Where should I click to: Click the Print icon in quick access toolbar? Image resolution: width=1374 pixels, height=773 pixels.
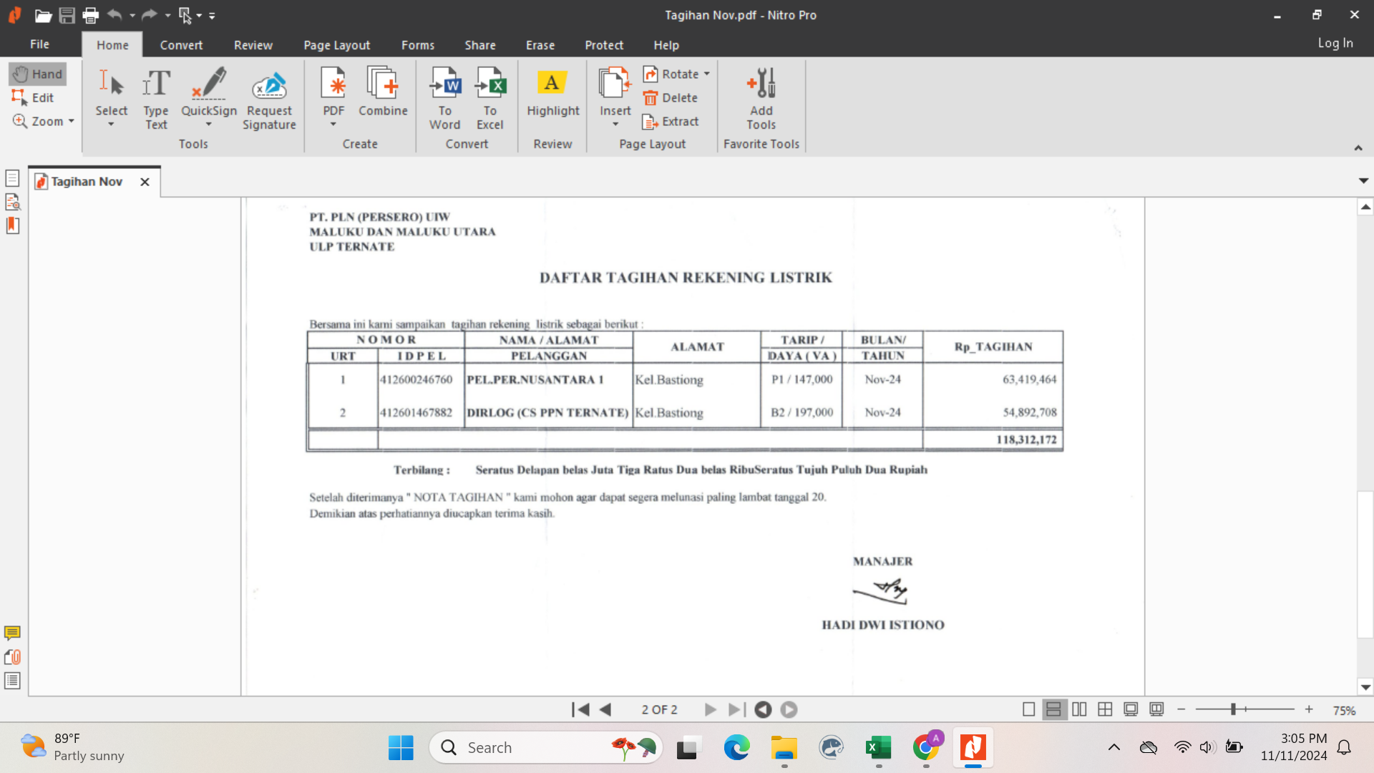coord(90,15)
